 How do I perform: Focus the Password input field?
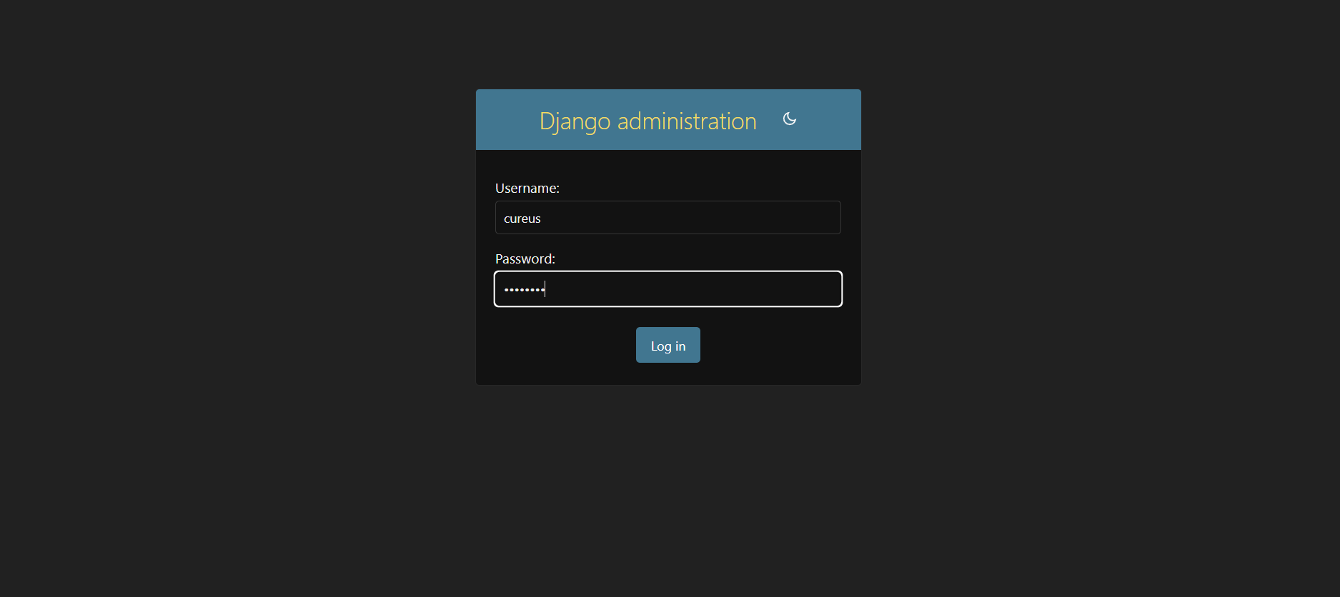[667, 289]
